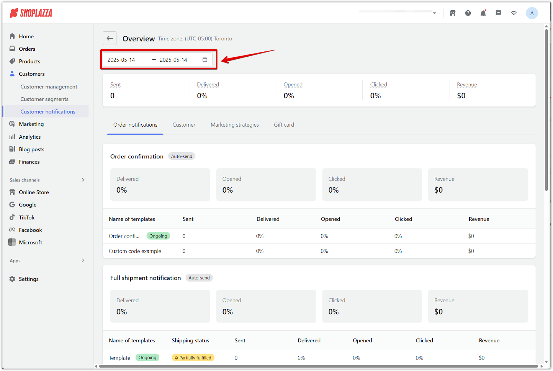Click the Analytics bar chart icon
Image resolution: width=553 pixels, height=371 pixels.
(x=12, y=137)
